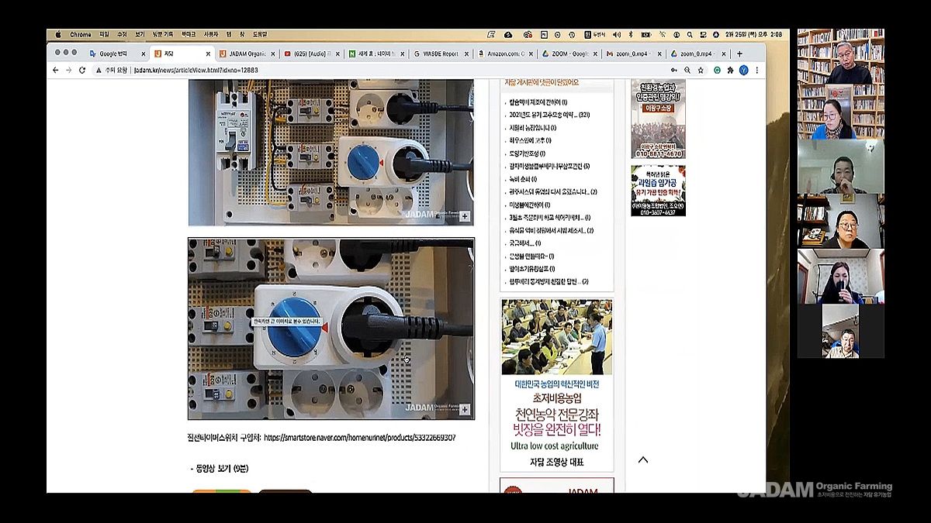Open the 공구해서... comment link

click(524, 243)
